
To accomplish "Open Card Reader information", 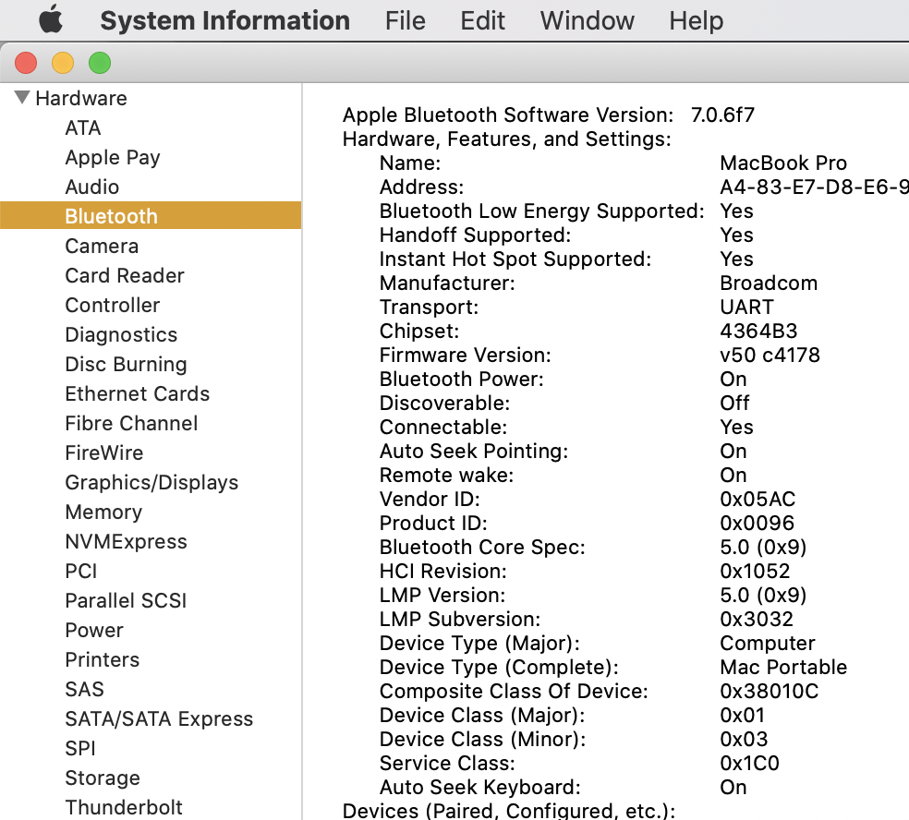I will [125, 276].
